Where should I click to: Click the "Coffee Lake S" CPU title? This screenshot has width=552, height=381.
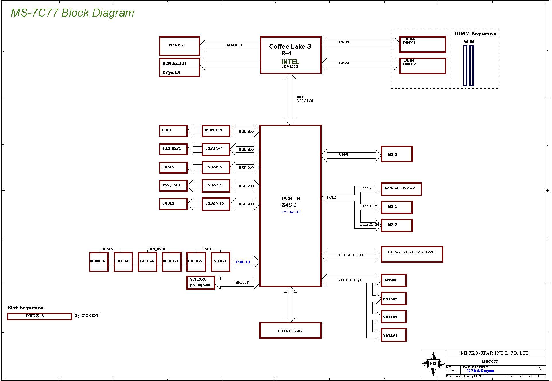point(290,46)
